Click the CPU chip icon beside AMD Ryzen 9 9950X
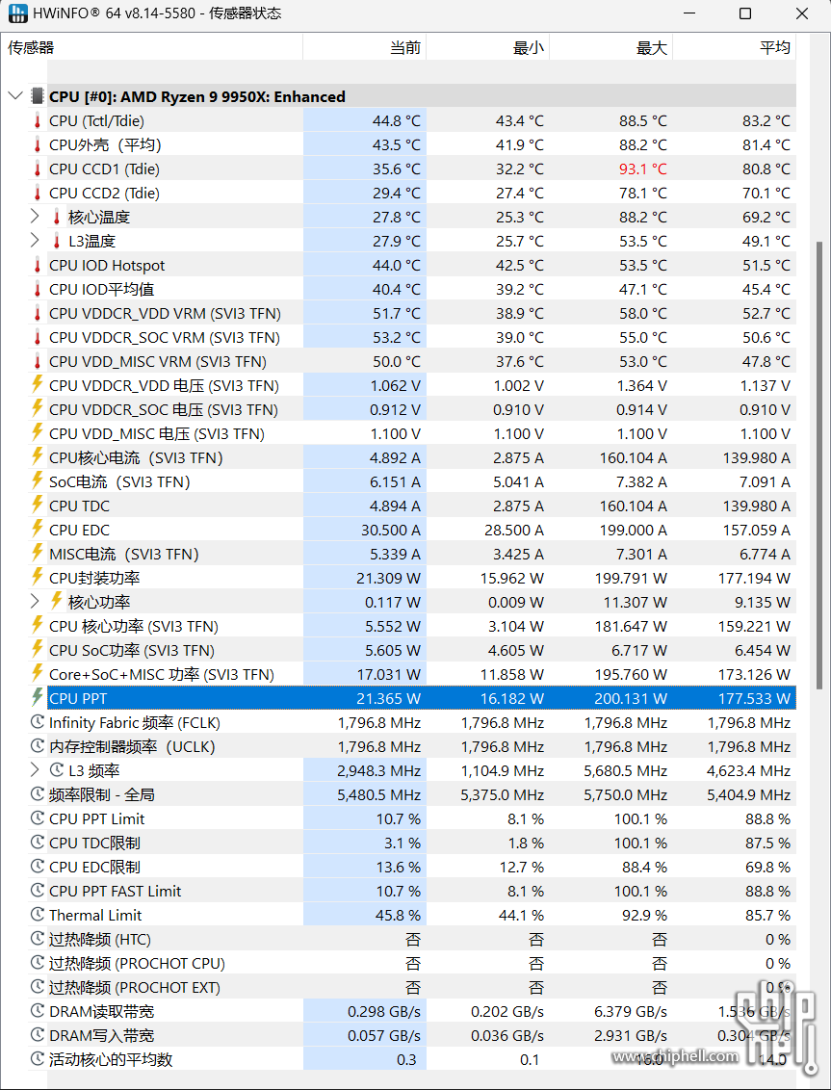The height and width of the screenshot is (1090, 831). (38, 96)
